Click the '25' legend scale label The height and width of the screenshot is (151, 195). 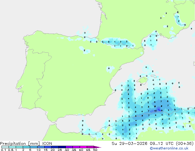click(60, 150)
